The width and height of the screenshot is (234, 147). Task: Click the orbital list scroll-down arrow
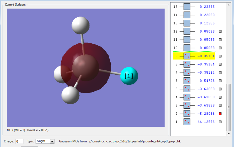pyautogui.click(x=229, y=134)
